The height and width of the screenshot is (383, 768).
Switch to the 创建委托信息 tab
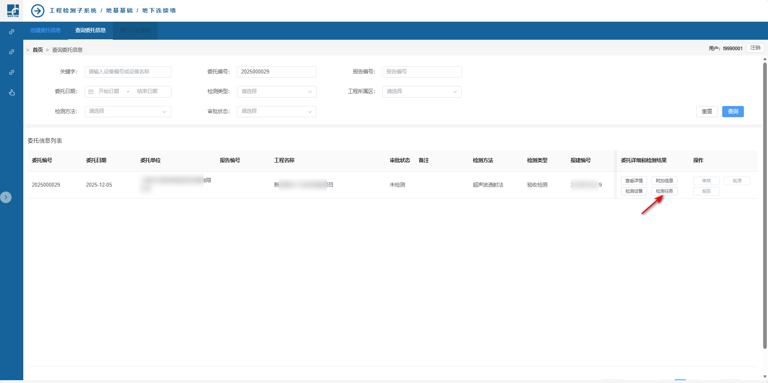[45, 31]
